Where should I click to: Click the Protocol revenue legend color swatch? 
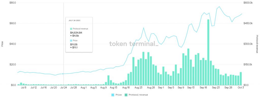coord(126,95)
